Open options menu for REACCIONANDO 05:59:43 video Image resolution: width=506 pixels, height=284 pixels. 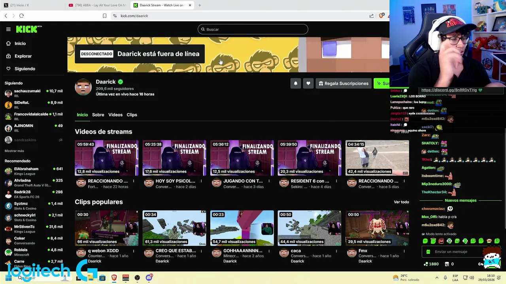(x=134, y=181)
